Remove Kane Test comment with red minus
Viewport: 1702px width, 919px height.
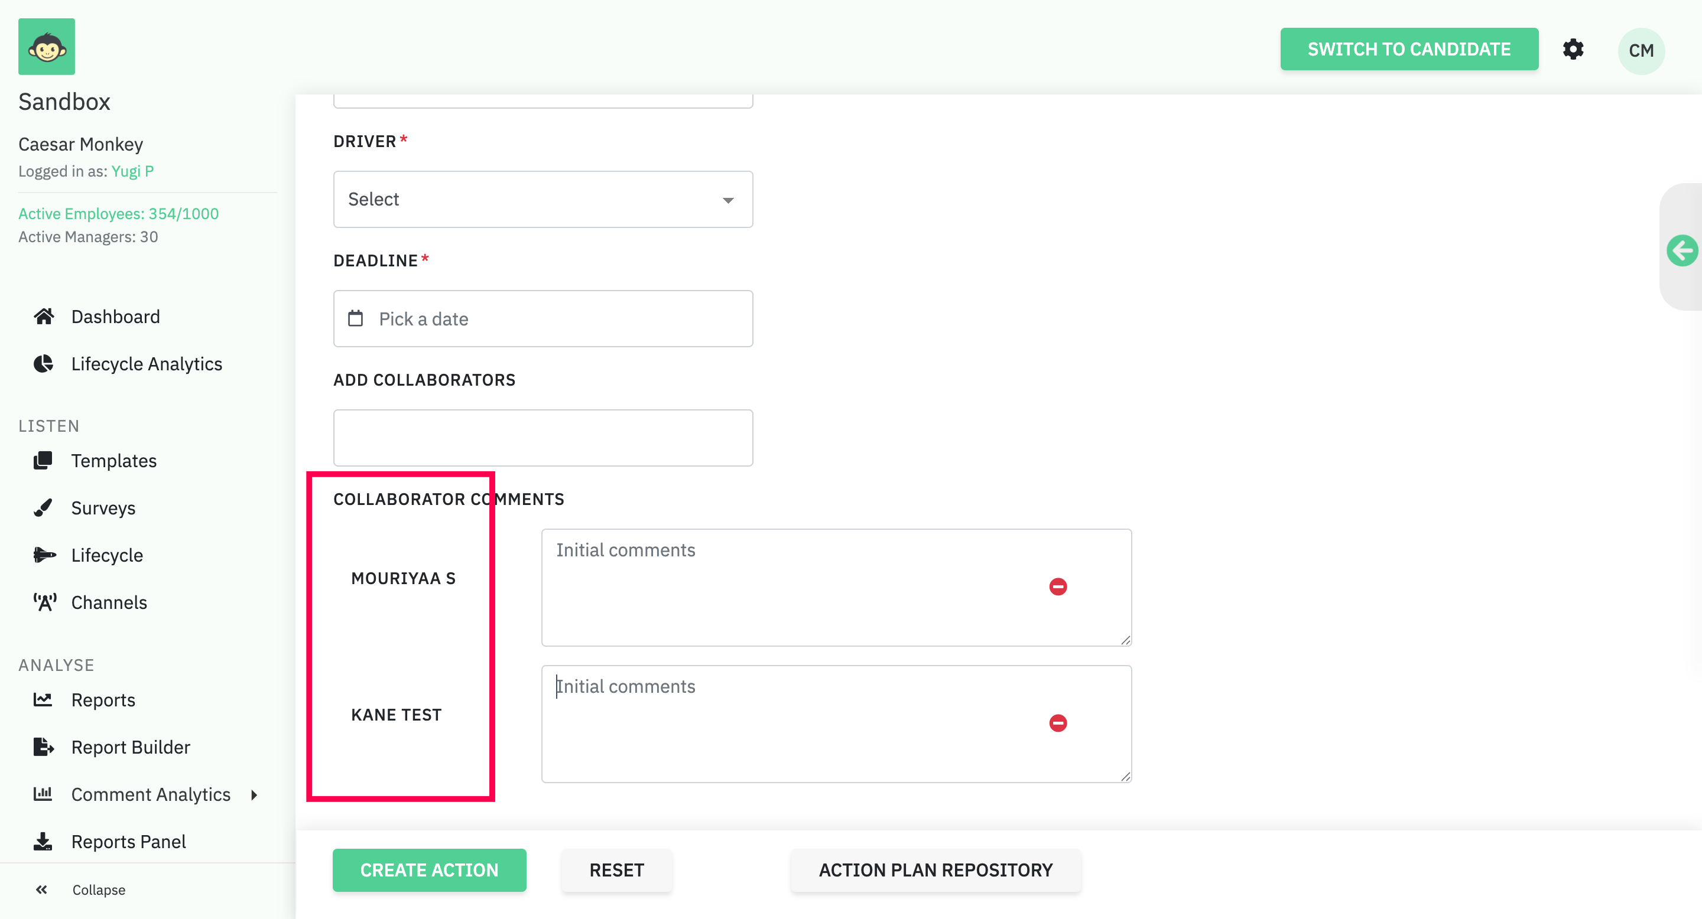1058,723
